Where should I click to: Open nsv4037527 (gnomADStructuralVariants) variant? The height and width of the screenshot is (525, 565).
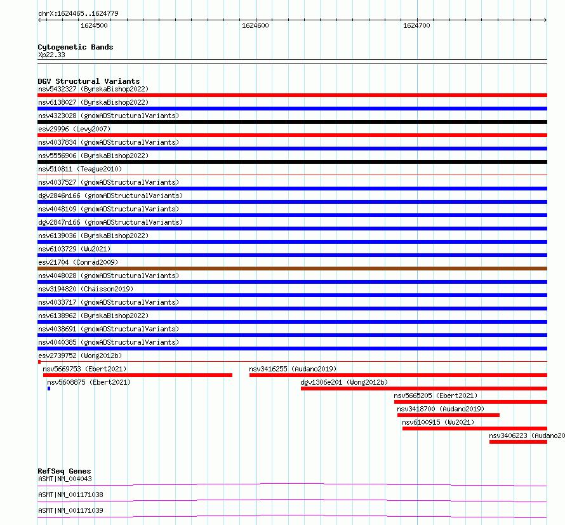(109, 182)
